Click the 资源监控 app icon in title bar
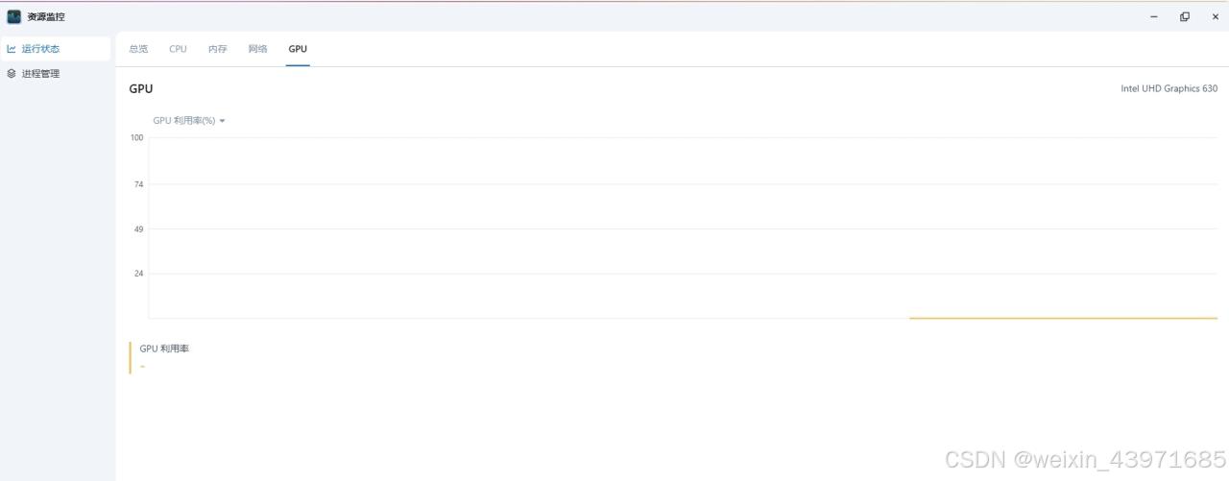The image size is (1229, 481). click(14, 16)
